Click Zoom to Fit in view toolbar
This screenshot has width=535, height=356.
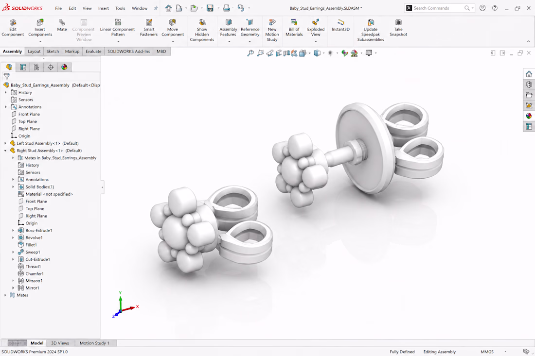click(x=250, y=53)
